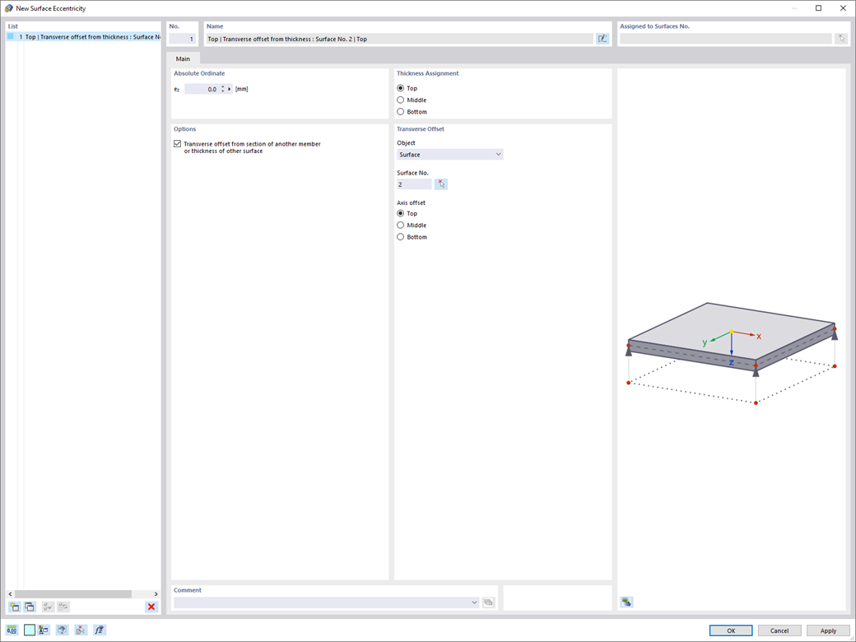Click the Apply button
856x642 pixels.
[828, 630]
